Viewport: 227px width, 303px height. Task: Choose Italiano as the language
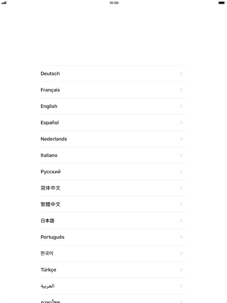tap(49, 155)
